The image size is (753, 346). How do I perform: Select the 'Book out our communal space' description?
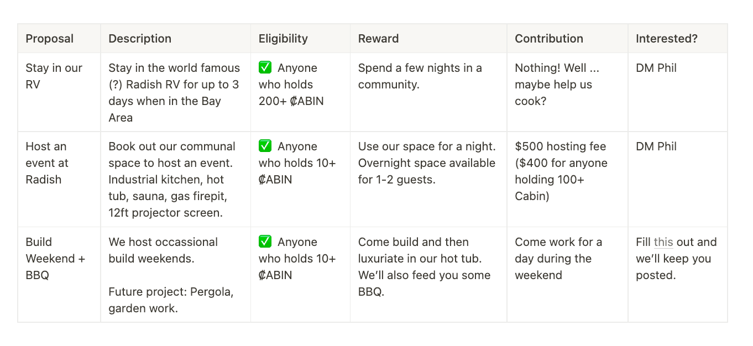tap(175, 180)
